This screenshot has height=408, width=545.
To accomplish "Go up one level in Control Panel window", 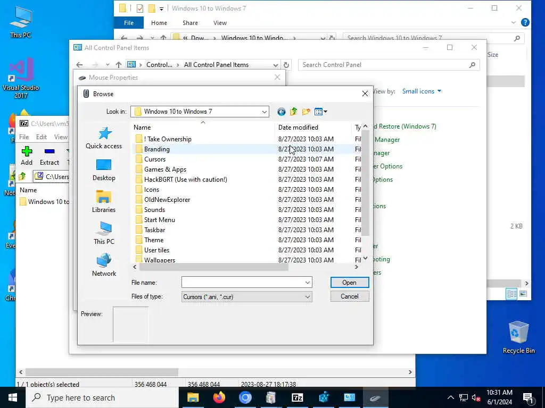I will [x=119, y=65].
